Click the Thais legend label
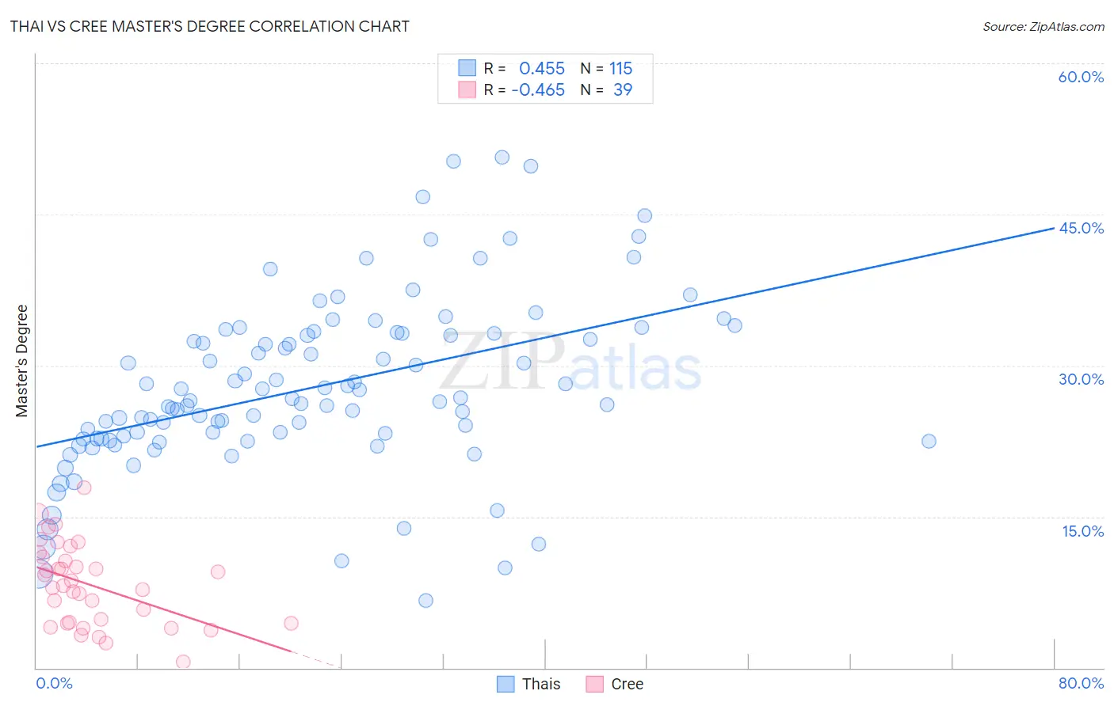This screenshot has width=1114, height=706. [541, 684]
